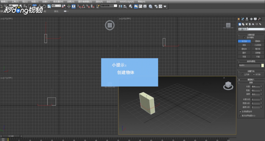265x141 pixels.
Task: Select the 长方体 creation method radio button
Action: click(254, 74)
